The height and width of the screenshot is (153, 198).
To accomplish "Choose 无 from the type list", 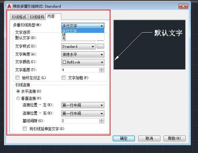I will [x=83, y=38].
